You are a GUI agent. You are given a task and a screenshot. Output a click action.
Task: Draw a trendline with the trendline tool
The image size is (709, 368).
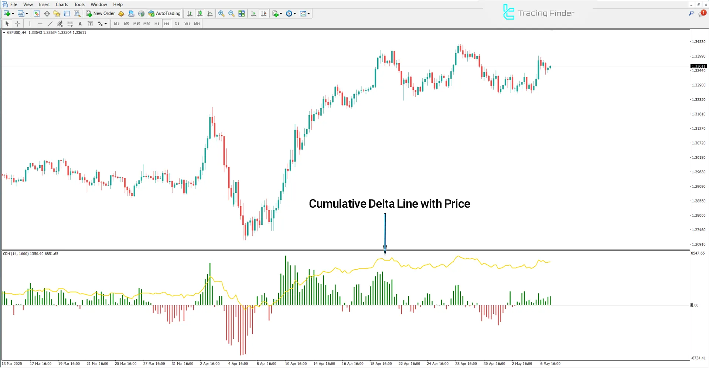tap(50, 24)
